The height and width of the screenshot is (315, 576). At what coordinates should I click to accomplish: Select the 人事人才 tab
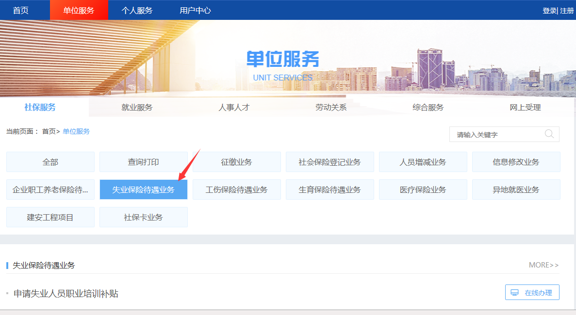pyautogui.click(x=234, y=108)
